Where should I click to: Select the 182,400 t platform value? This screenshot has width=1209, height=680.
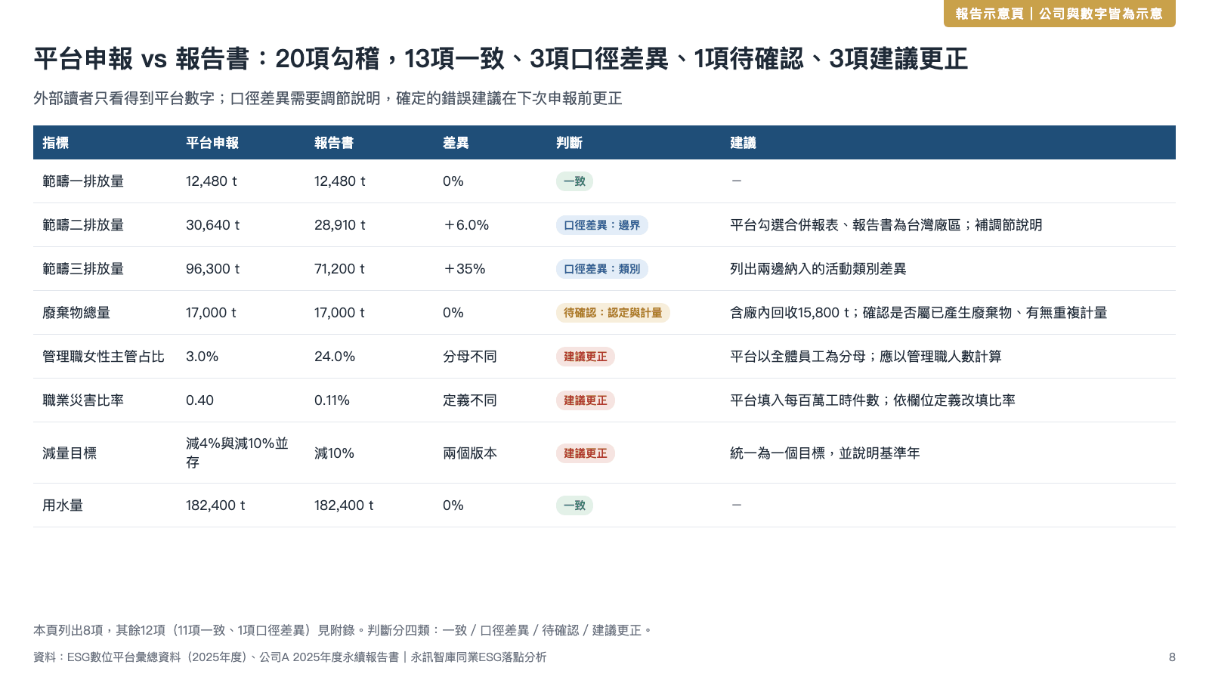[x=215, y=505]
